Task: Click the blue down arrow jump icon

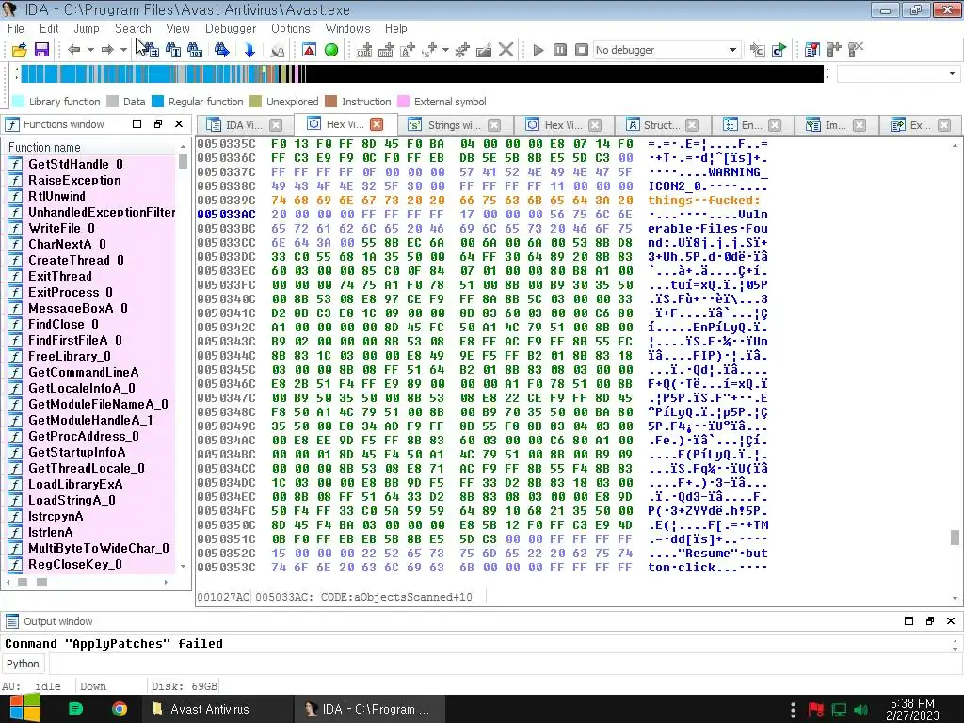Action: pos(249,50)
